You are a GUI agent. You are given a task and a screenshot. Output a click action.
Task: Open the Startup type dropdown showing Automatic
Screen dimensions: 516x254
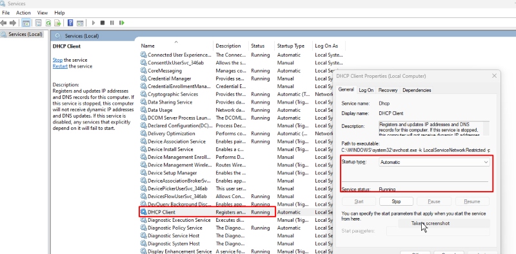pyautogui.click(x=434, y=162)
